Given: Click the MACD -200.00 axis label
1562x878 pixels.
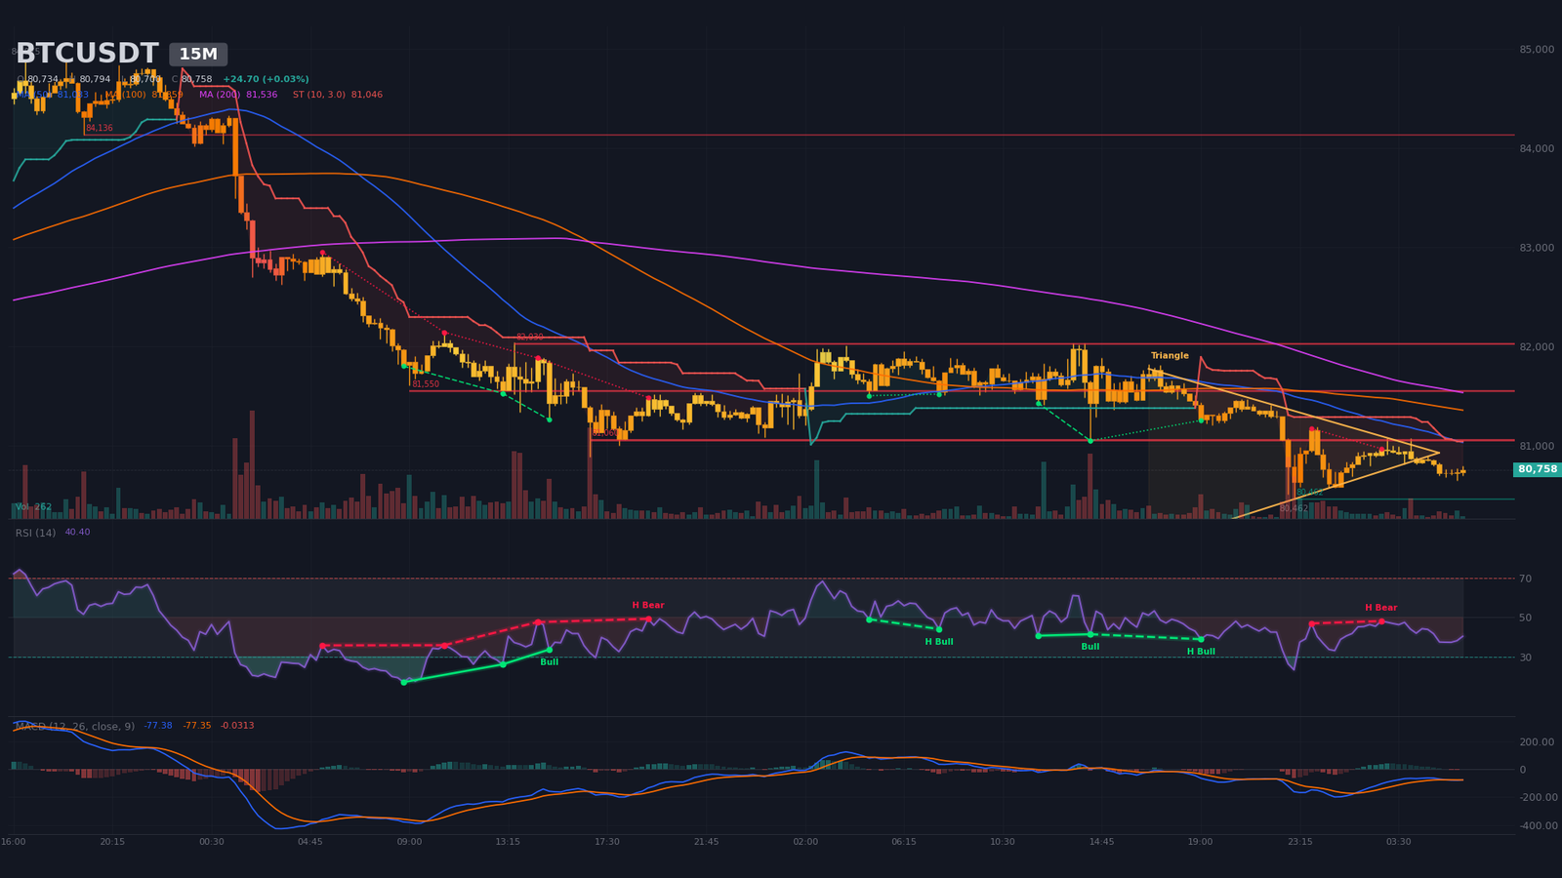Looking at the screenshot, I should [x=1539, y=797].
